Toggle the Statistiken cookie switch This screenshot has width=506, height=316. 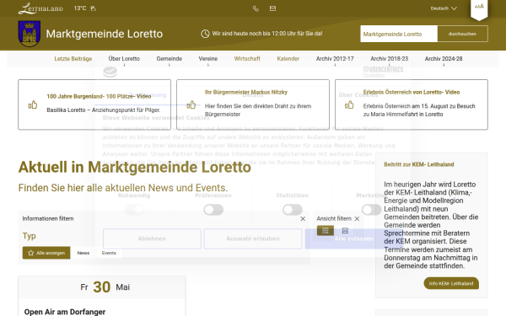pyautogui.click(x=293, y=210)
